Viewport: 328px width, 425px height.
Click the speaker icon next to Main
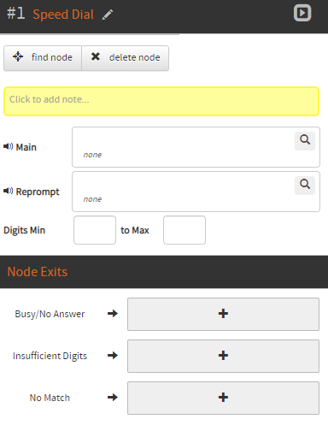click(8, 146)
